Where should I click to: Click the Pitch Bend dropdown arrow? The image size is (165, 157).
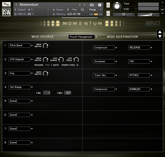click(x=32, y=46)
